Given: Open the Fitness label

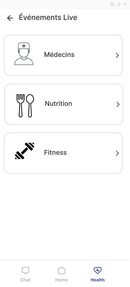Looking at the screenshot, I should coord(55,153).
